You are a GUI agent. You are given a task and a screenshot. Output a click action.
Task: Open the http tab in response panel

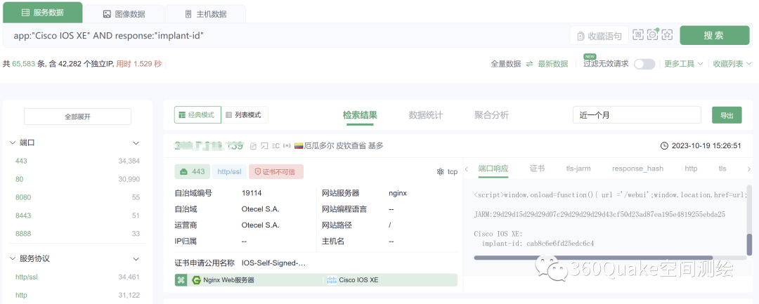tap(691, 168)
